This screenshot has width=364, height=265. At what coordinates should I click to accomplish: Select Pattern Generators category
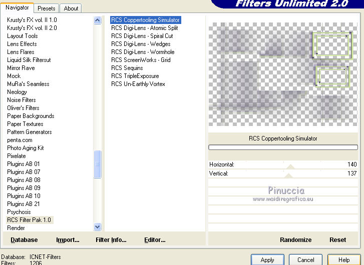pos(29,132)
